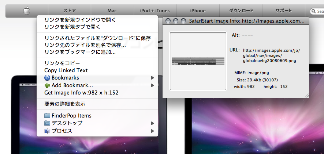The width and height of the screenshot is (324, 154).
Task: Choose Get Image Info w:982 x h:152
Action: (97, 93)
